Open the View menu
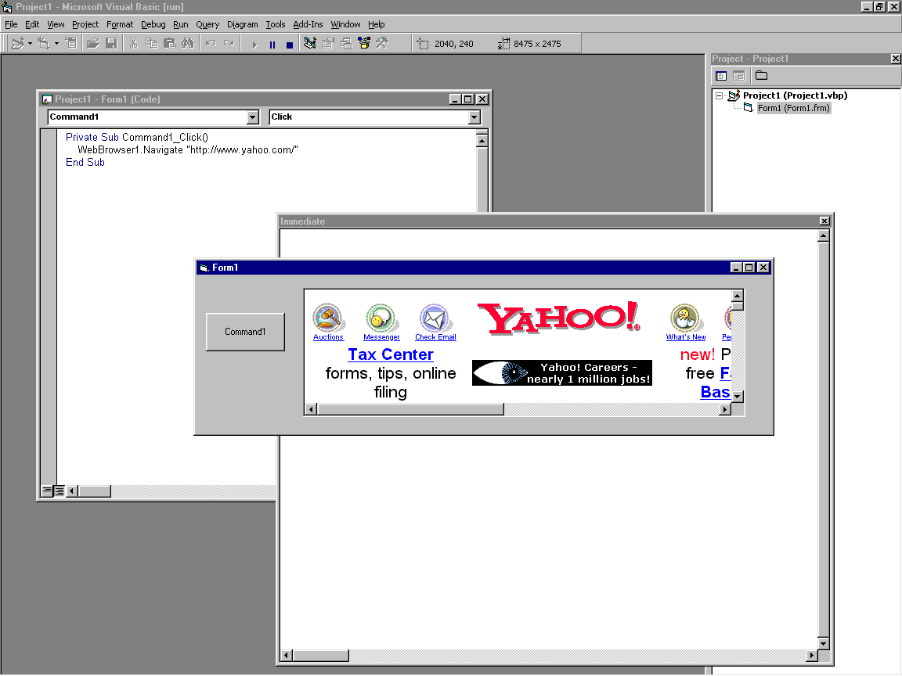 point(56,24)
